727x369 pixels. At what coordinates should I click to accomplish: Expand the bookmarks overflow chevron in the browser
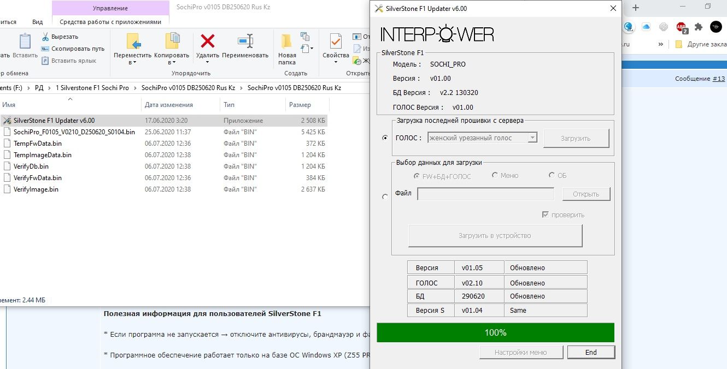661,44
